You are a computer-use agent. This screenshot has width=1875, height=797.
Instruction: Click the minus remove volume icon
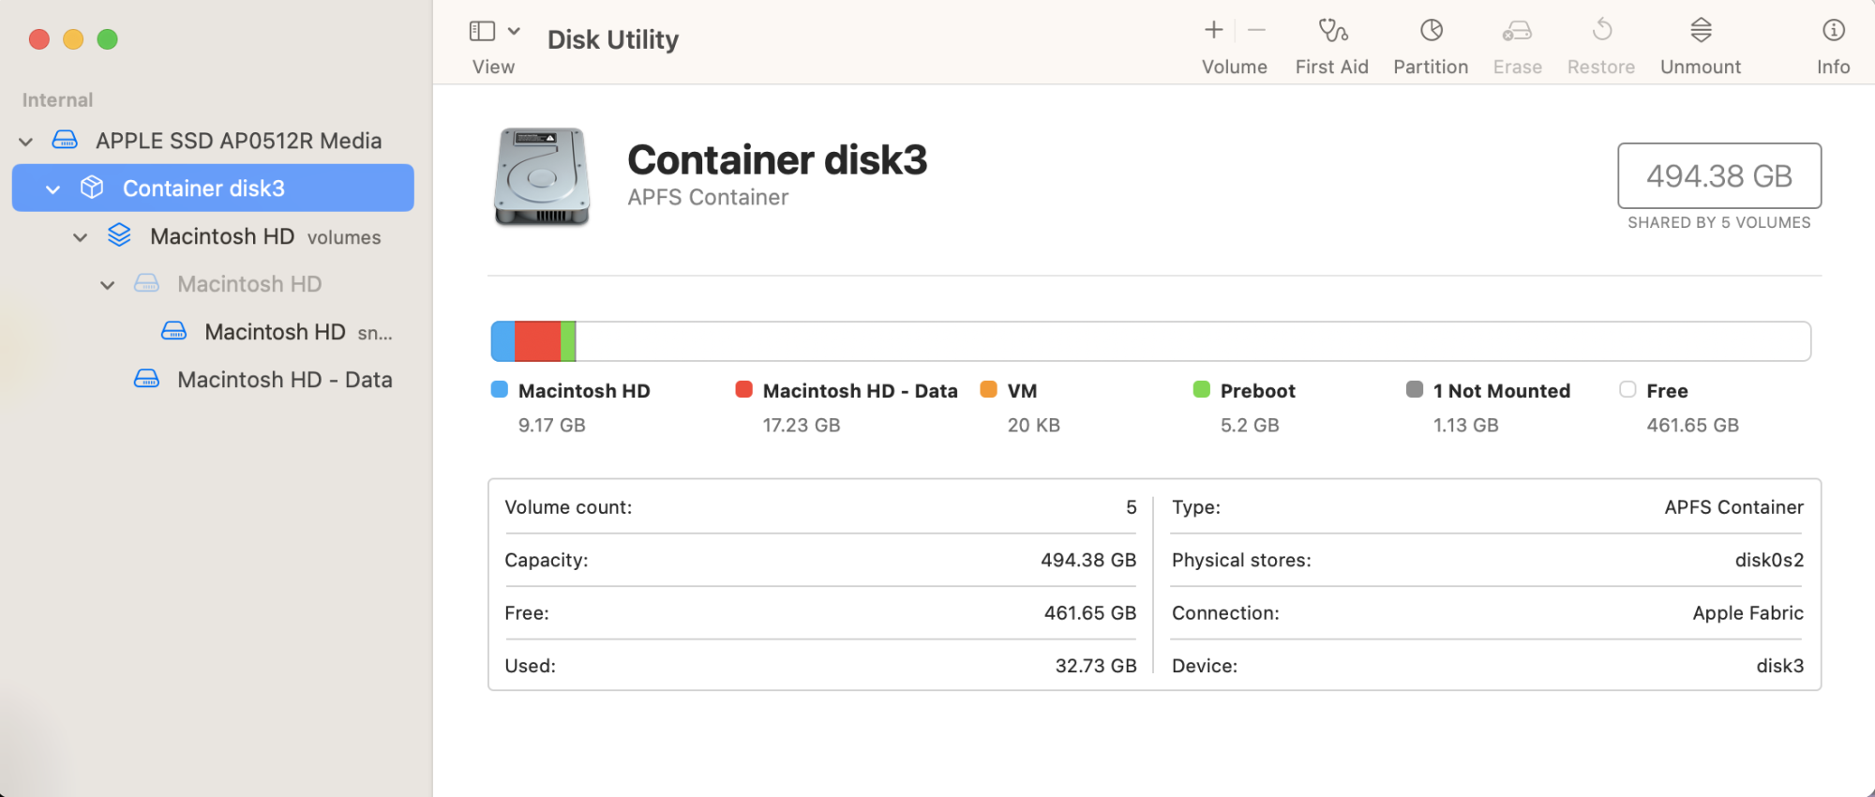tap(1257, 30)
